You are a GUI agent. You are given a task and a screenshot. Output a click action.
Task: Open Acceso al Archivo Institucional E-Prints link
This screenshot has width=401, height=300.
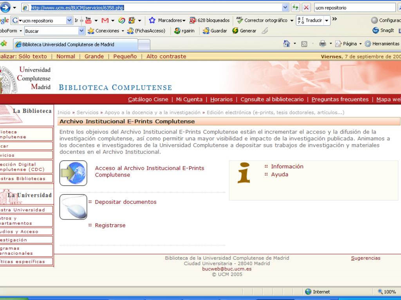point(150,171)
